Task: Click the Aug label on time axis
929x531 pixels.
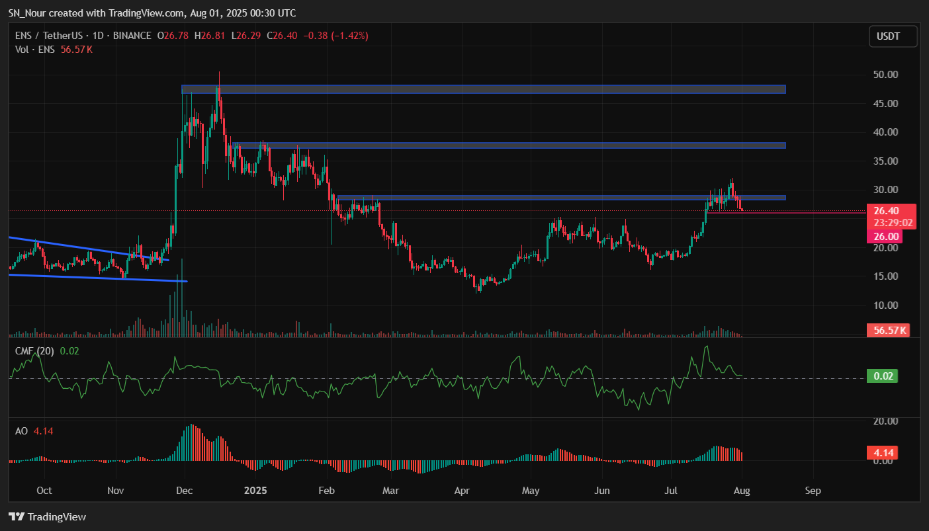Action: [742, 491]
